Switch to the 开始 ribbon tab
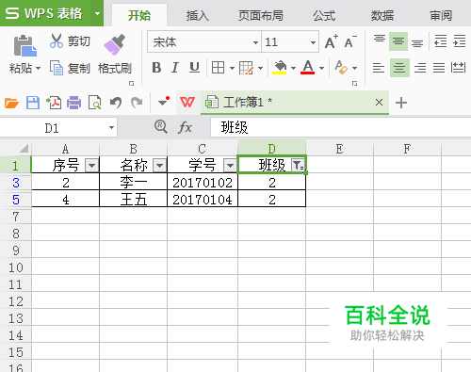This screenshot has width=471, height=372. coord(139,15)
